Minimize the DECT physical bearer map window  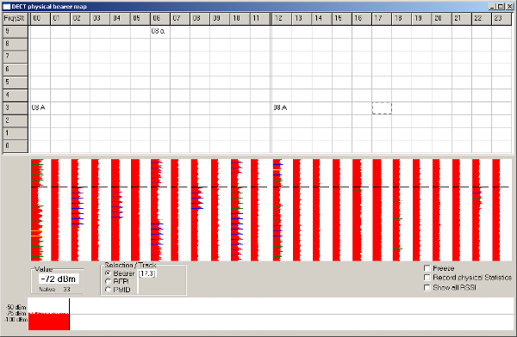pos(492,7)
